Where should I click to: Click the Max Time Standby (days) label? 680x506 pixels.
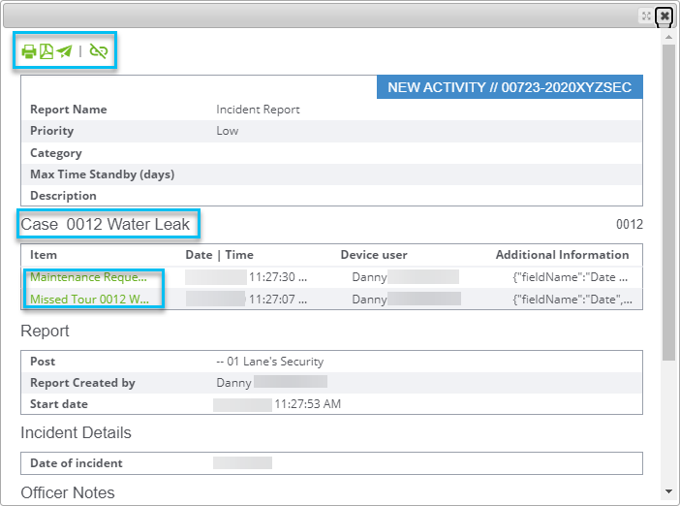point(103,174)
